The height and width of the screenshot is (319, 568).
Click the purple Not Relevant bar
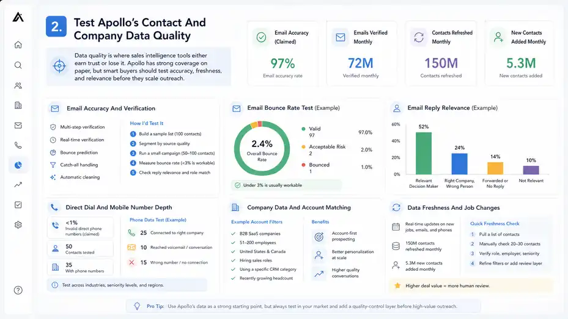click(x=531, y=170)
